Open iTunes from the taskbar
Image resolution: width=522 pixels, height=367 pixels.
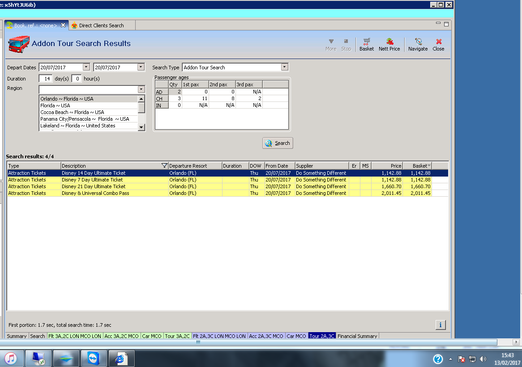tap(11, 359)
